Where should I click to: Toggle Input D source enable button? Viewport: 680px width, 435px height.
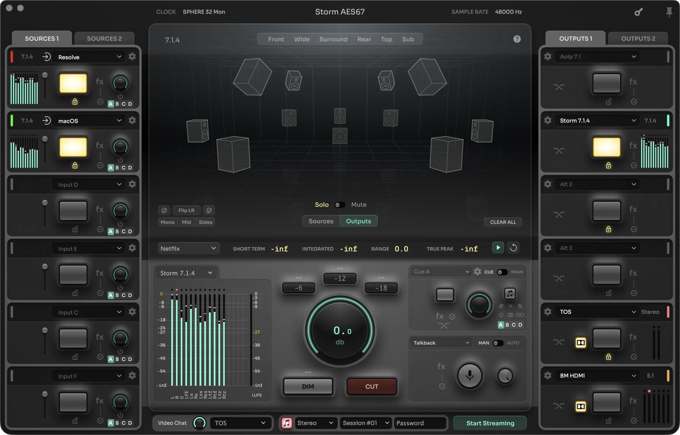[73, 211]
